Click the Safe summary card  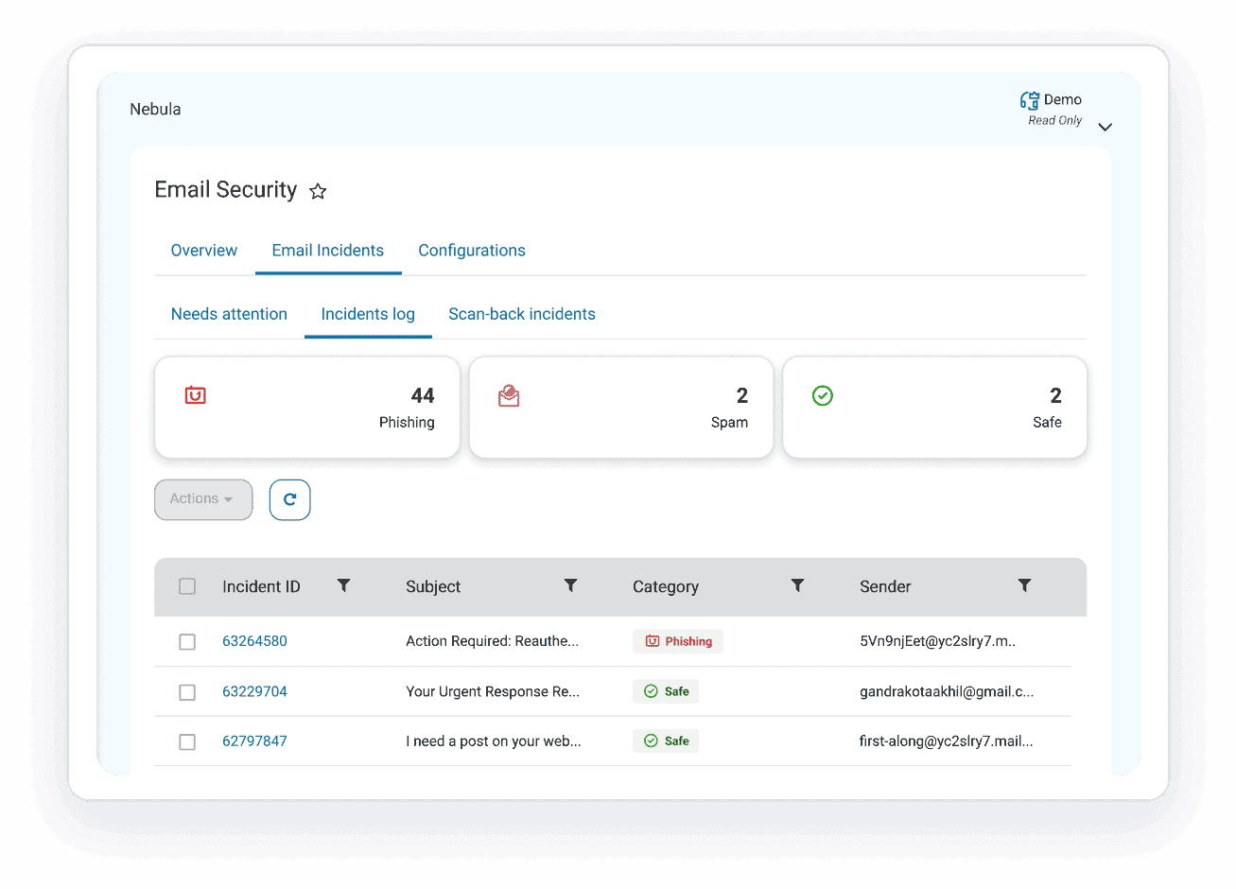(x=934, y=408)
